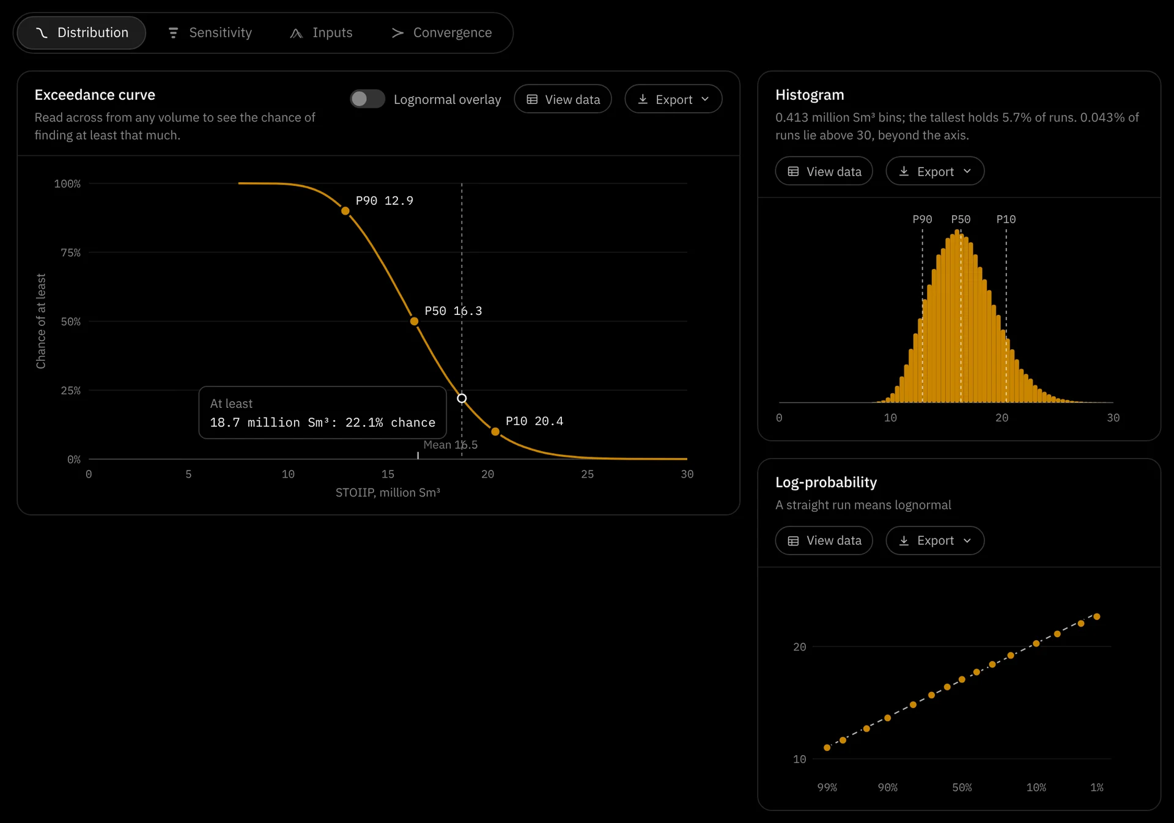1174x823 pixels.
Task: Click download icon in Exceedance Export
Action: click(x=643, y=99)
